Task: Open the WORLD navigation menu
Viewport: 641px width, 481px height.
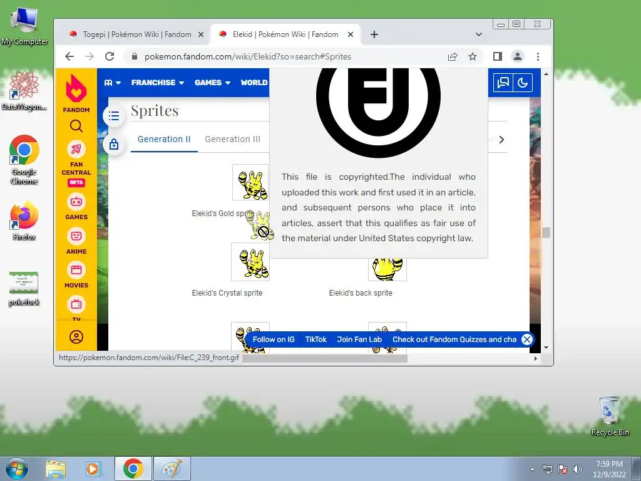Action: tap(254, 83)
